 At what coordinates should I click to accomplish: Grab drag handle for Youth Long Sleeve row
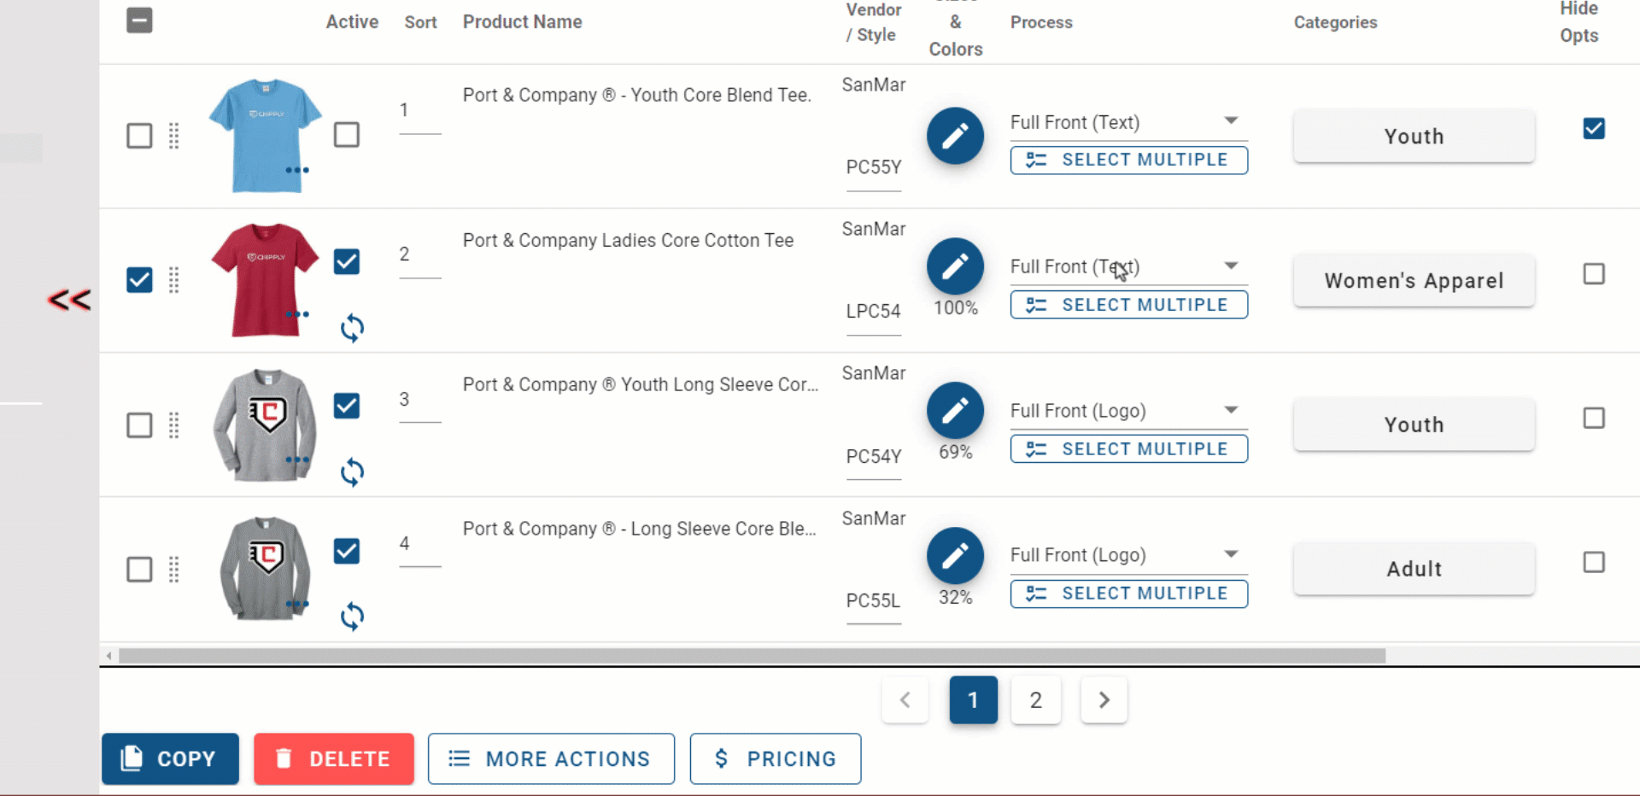[174, 425]
